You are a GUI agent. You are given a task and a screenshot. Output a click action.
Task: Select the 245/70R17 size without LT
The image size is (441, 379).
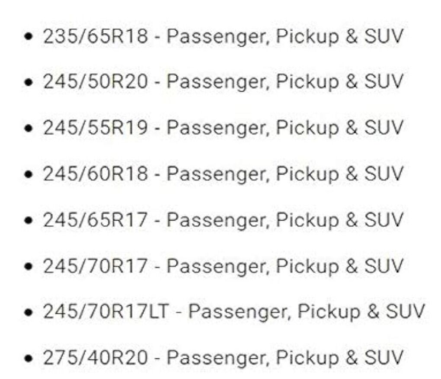pos(95,266)
